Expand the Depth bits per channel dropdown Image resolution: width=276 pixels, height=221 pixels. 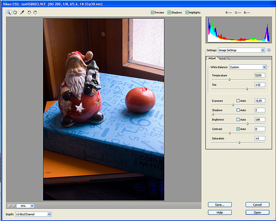pyautogui.click(x=49, y=214)
